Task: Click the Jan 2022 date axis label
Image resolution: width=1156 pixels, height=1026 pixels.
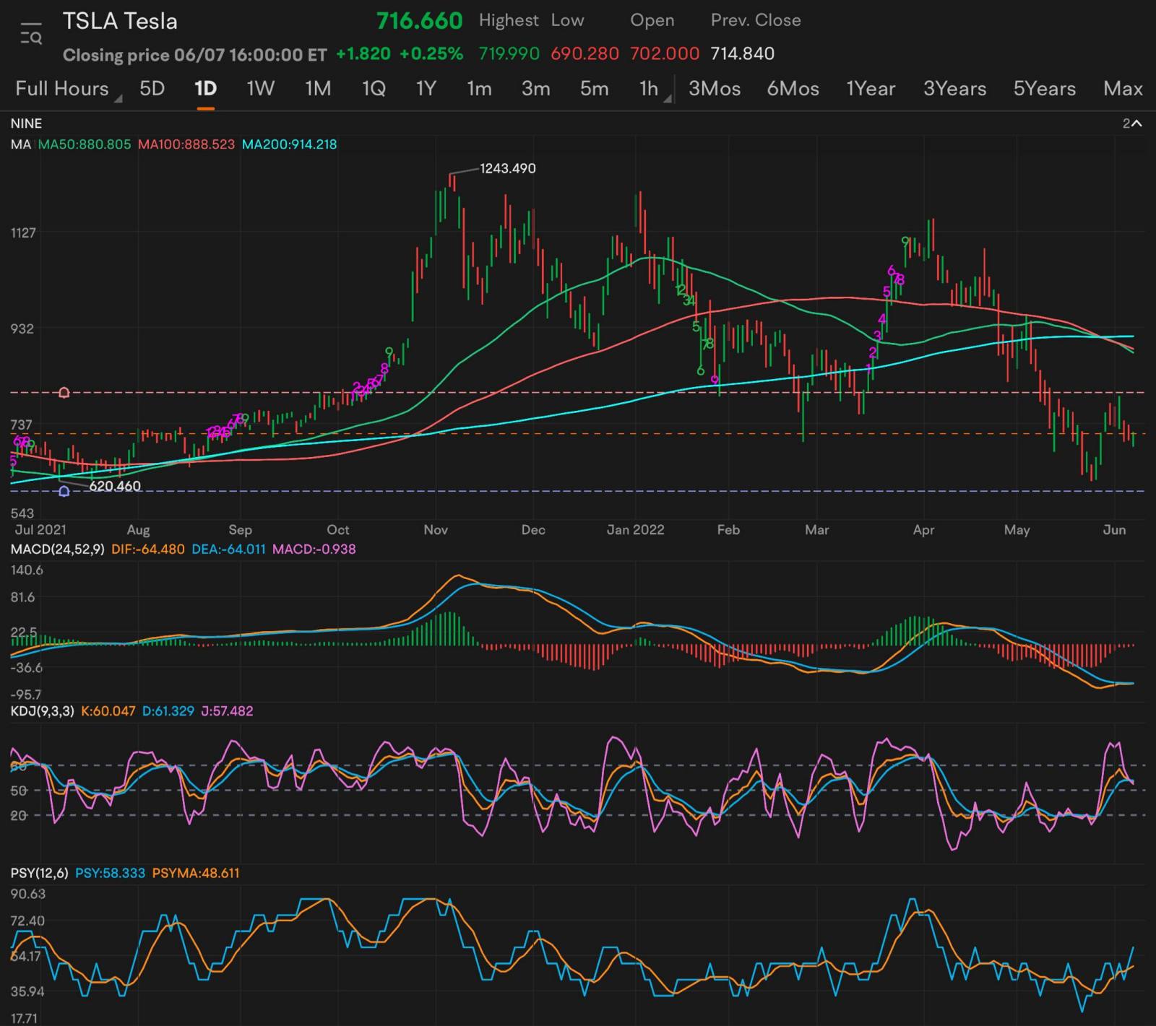Action: (635, 530)
